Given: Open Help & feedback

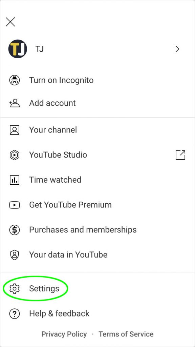Looking at the screenshot, I should pos(59,313).
